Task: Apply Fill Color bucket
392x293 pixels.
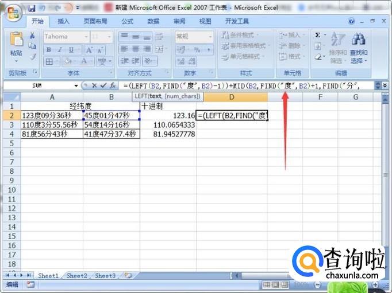Action: pos(68,61)
